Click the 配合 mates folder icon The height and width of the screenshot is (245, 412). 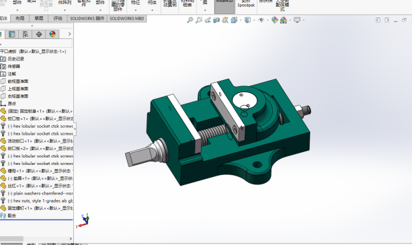(x=3, y=215)
